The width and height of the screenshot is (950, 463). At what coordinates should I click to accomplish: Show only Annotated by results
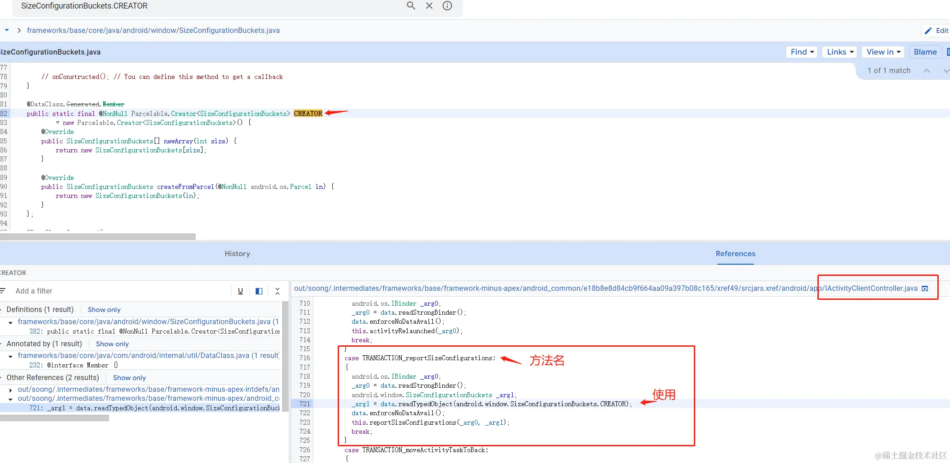112,344
